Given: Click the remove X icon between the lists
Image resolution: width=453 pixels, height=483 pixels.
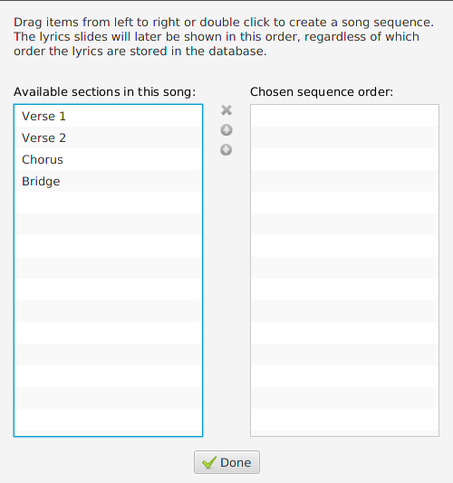Looking at the screenshot, I should click(226, 110).
